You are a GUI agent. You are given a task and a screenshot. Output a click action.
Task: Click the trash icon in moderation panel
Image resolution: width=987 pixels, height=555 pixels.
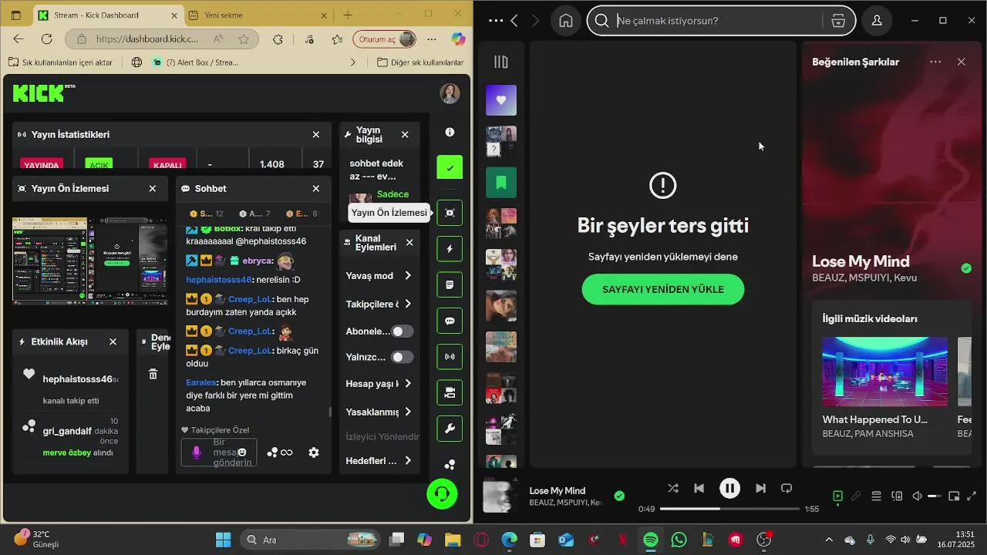[x=153, y=374]
